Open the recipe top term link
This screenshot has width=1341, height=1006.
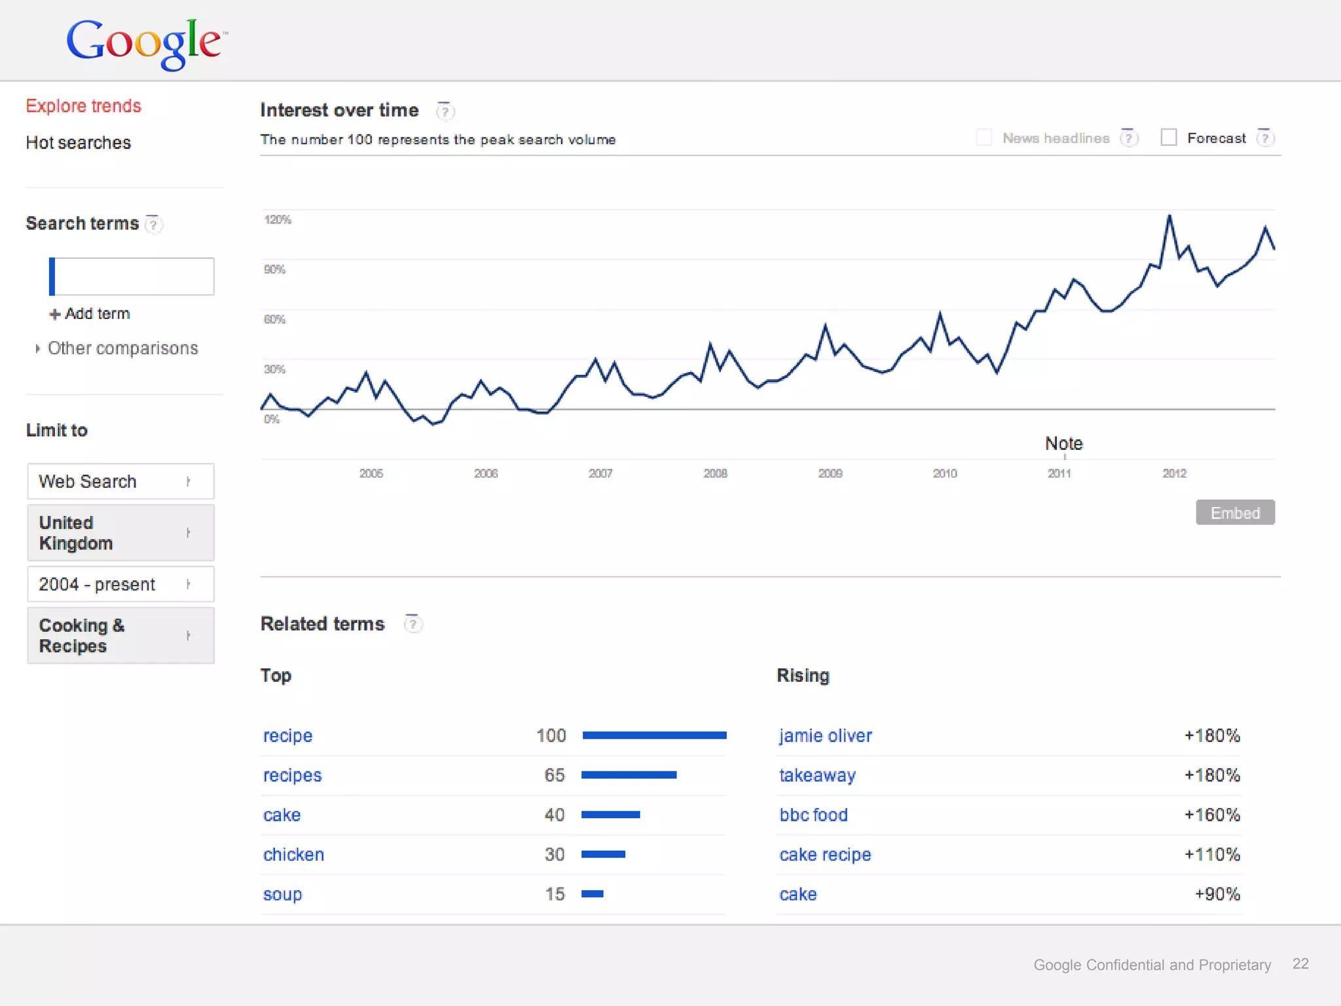click(x=287, y=736)
